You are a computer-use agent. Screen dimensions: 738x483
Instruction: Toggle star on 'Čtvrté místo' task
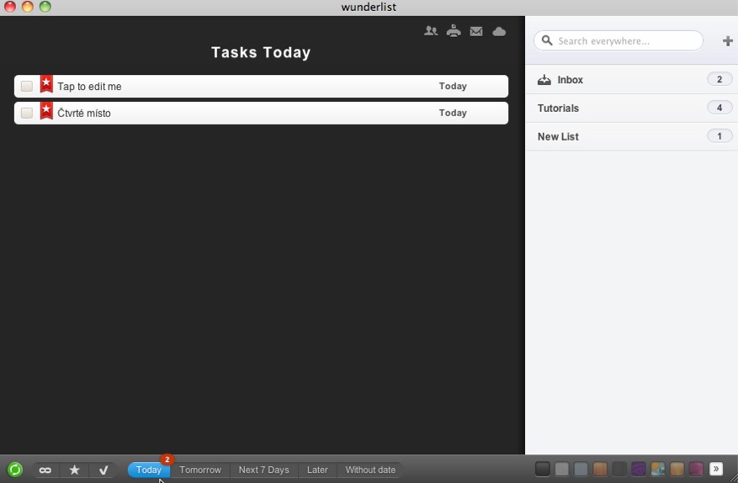point(46,110)
